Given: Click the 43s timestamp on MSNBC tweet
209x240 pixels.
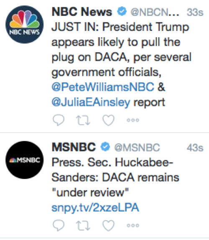Looking at the screenshot, I should 195,148.
